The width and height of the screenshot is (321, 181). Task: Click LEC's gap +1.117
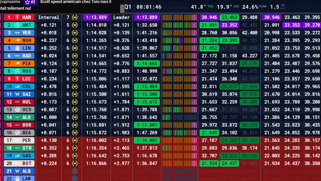click(121, 79)
